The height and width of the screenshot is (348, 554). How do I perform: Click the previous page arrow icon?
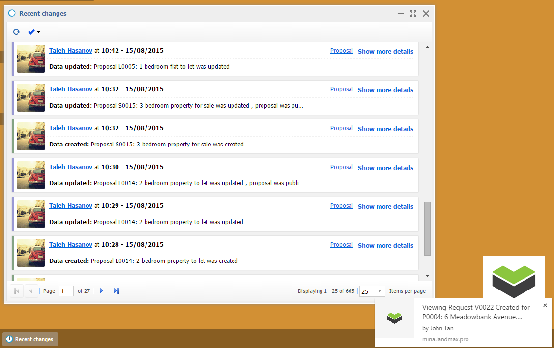[x=31, y=291]
